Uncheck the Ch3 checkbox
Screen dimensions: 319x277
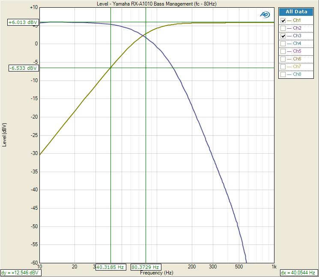click(x=283, y=36)
